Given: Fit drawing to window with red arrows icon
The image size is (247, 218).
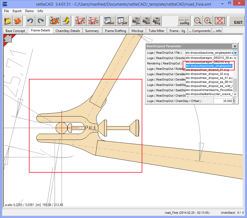Looking at the screenshot, I should (220, 21).
